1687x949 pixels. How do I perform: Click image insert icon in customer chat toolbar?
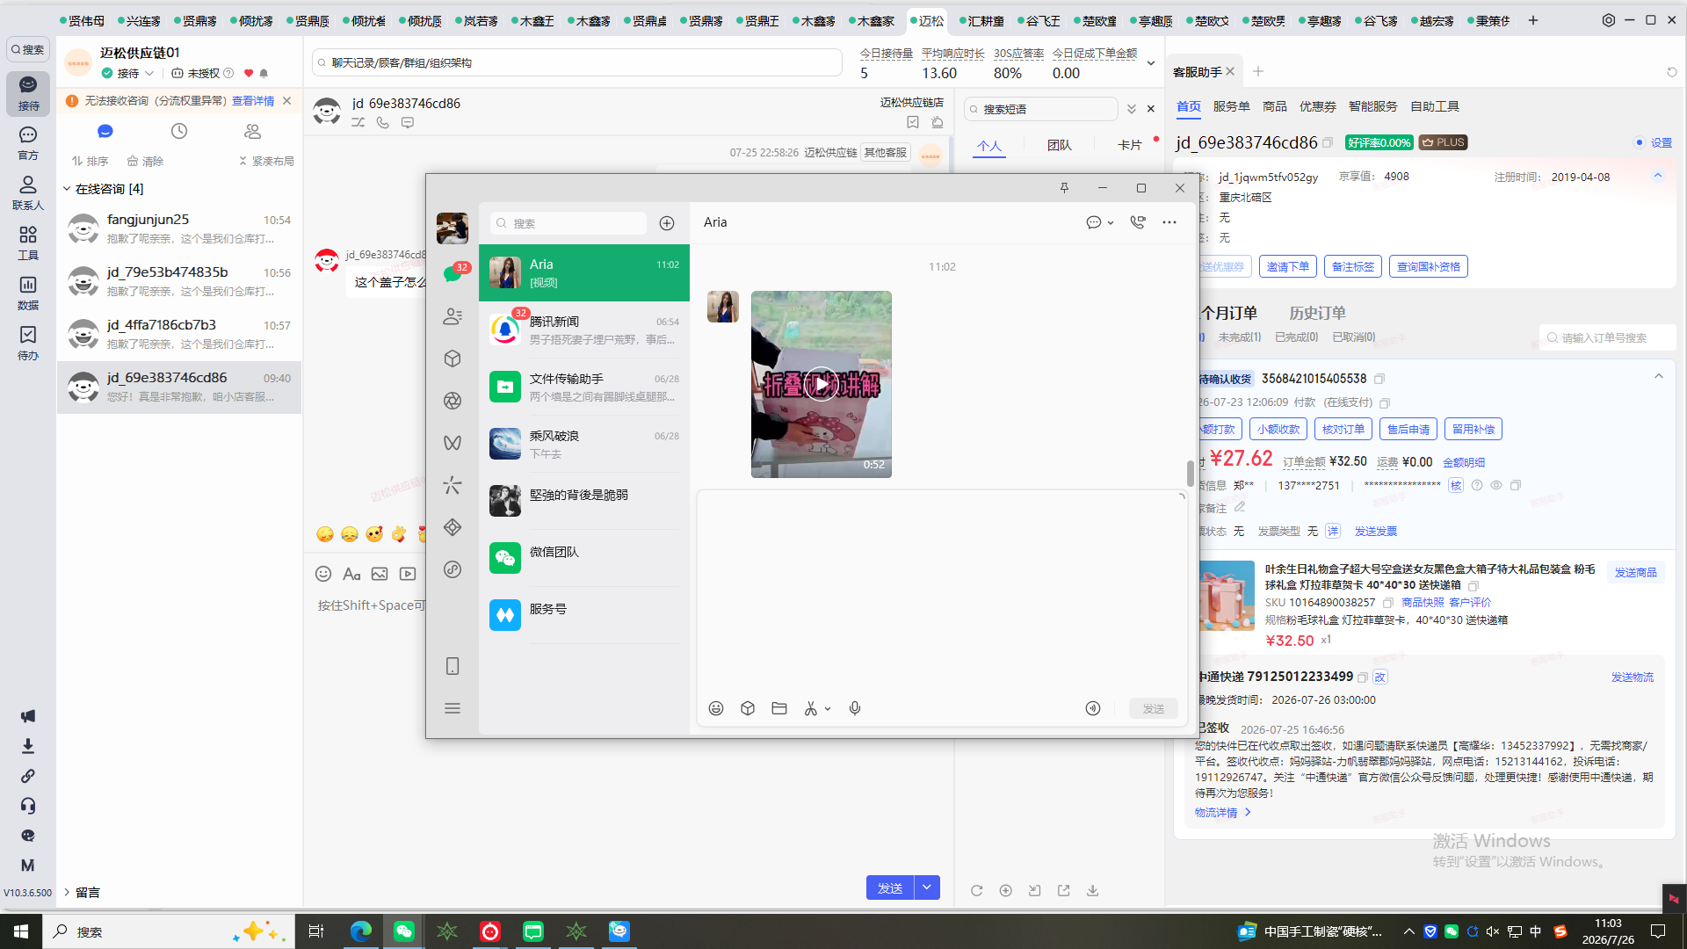tap(380, 574)
